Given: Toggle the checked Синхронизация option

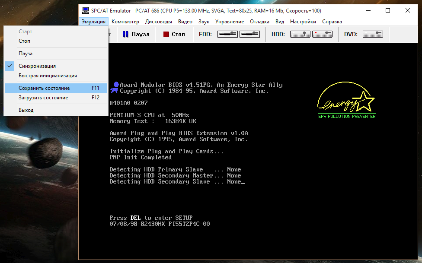Looking at the screenshot, I should coord(56,66).
